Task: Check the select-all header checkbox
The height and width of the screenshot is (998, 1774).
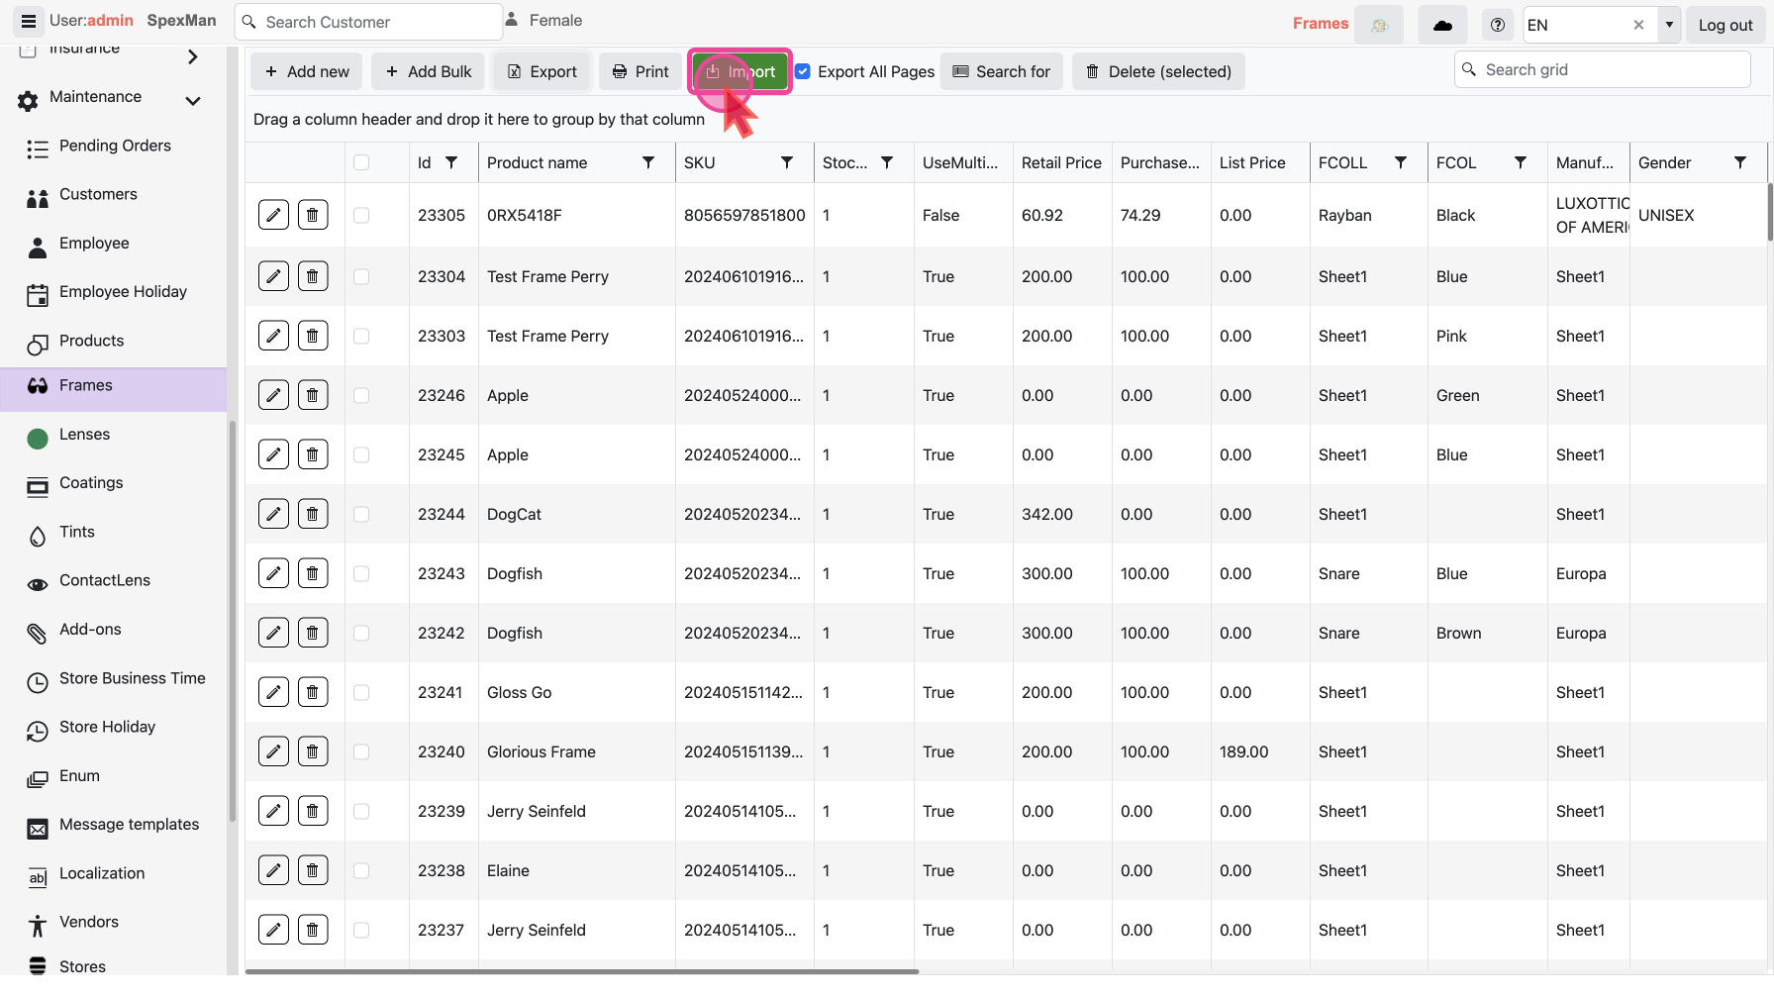Action: point(361,162)
